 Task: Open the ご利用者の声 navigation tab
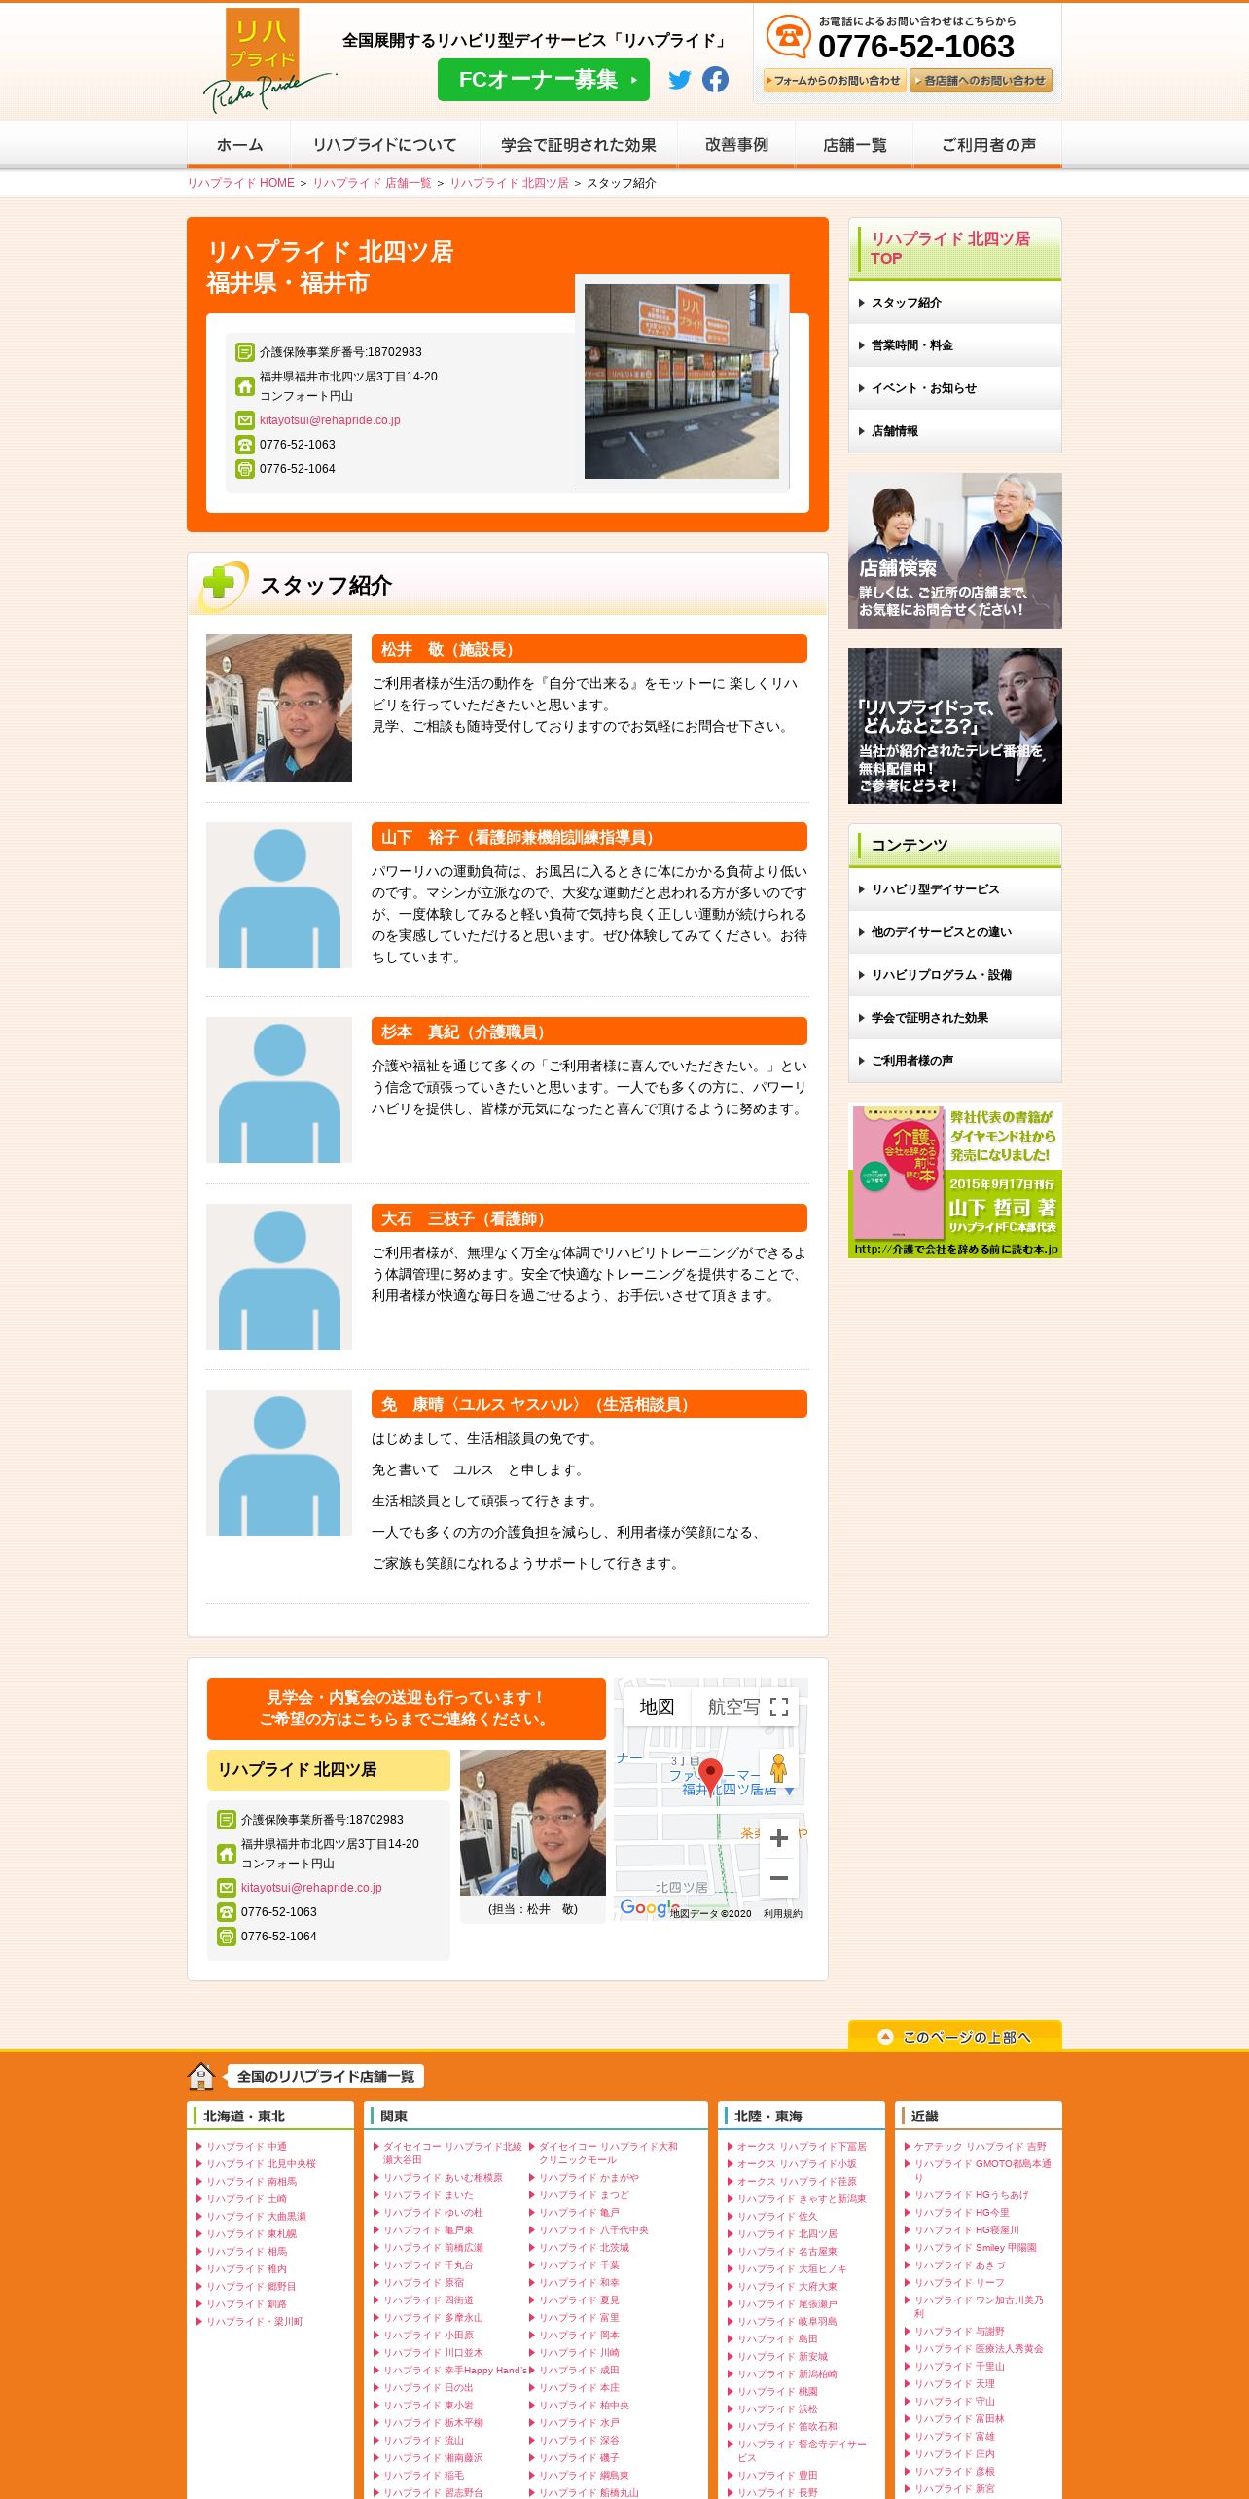987,145
